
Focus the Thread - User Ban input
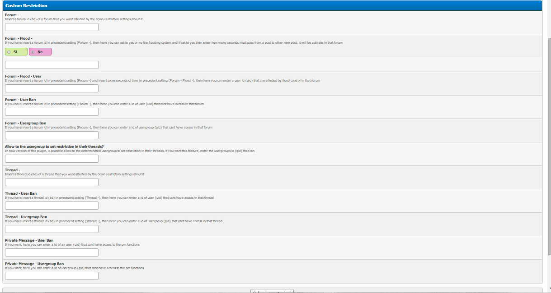pos(52,206)
